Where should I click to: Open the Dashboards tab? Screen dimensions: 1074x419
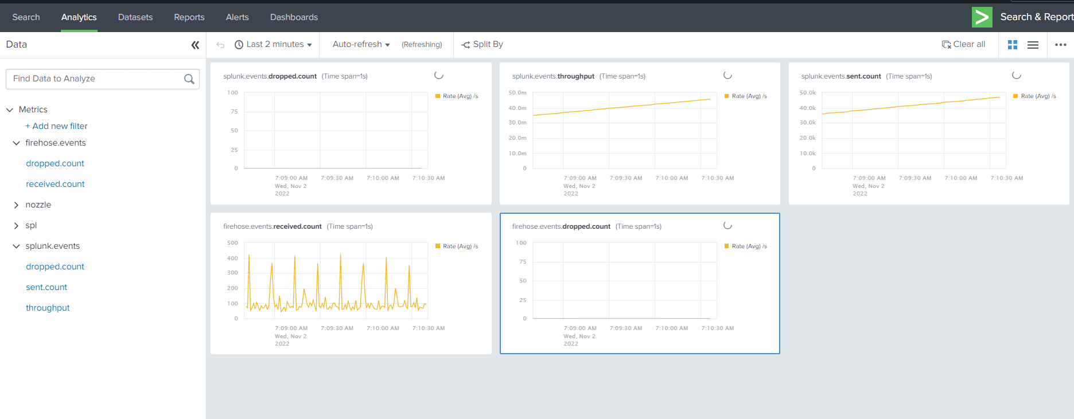(294, 17)
